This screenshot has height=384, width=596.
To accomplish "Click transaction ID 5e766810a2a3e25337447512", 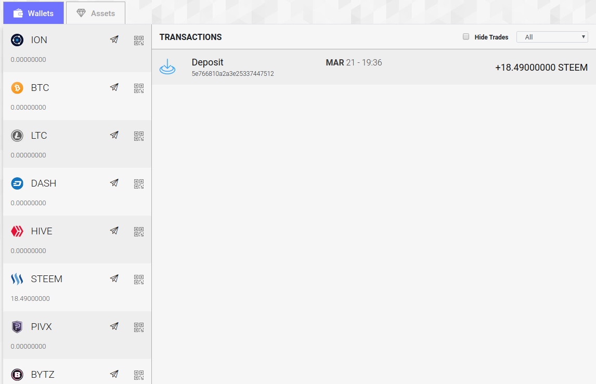I will point(232,74).
